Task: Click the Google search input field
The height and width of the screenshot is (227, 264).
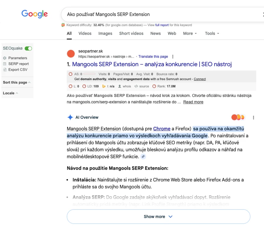Action: (160, 14)
